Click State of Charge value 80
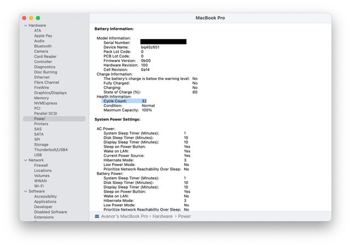This screenshot has height=247, width=351. click(x=195, y=92)
